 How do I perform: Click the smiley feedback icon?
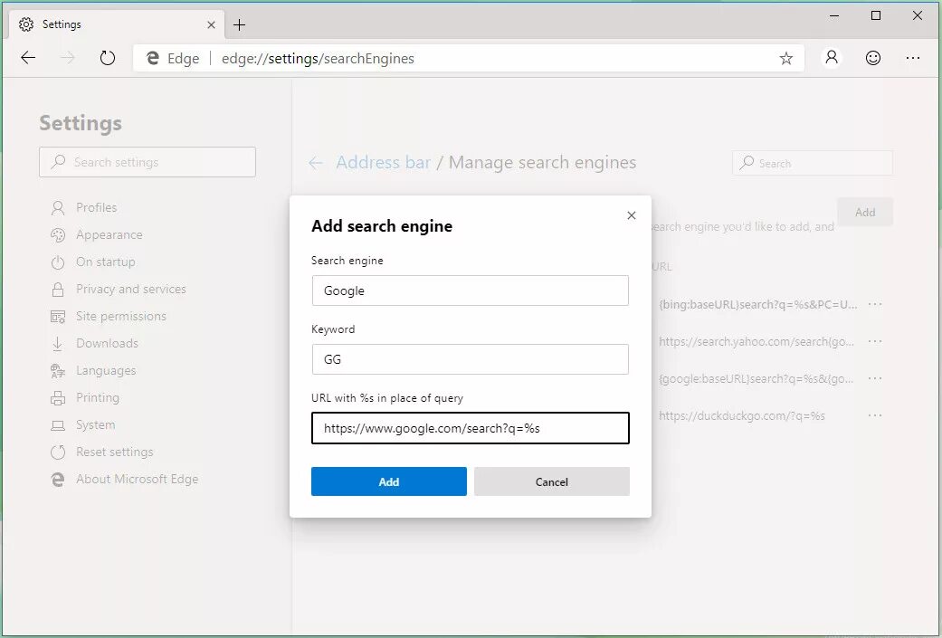coord(873,58)
